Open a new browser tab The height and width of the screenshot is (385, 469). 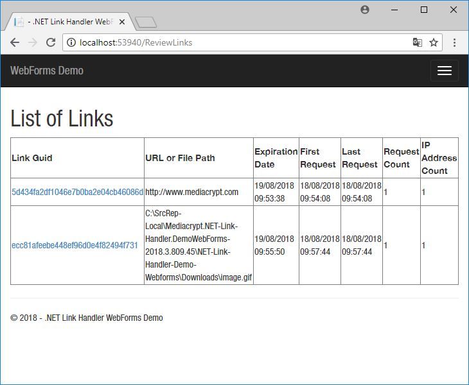[x=146, y=22]
